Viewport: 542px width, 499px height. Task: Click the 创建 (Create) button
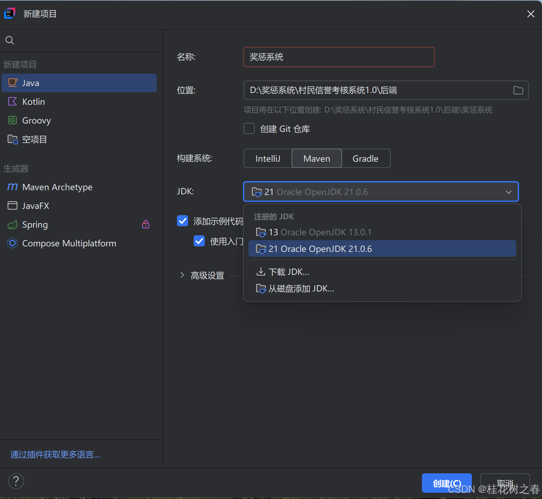pyautogui.click(x=447, y=483)
